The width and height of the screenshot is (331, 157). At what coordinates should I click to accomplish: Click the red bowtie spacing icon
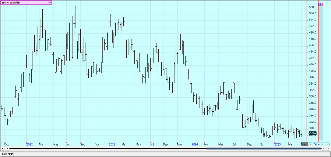pos(328,144)
